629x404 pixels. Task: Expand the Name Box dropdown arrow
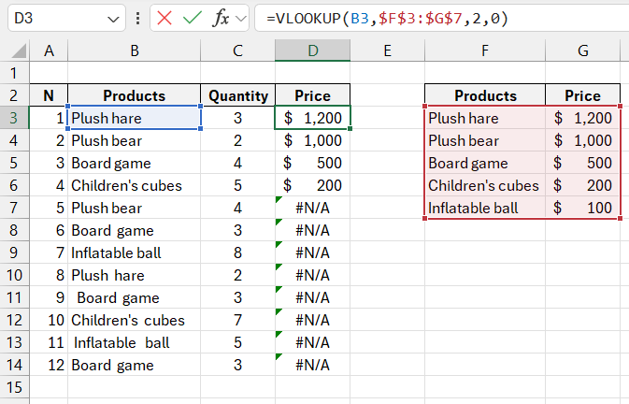point(114,18)
